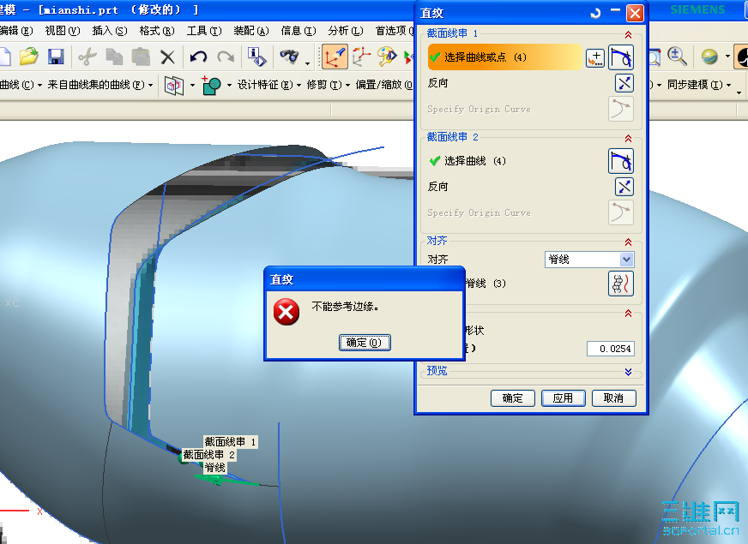Expand the 预览 preview section
Screen dimensions: 748x544
[629, 373]
